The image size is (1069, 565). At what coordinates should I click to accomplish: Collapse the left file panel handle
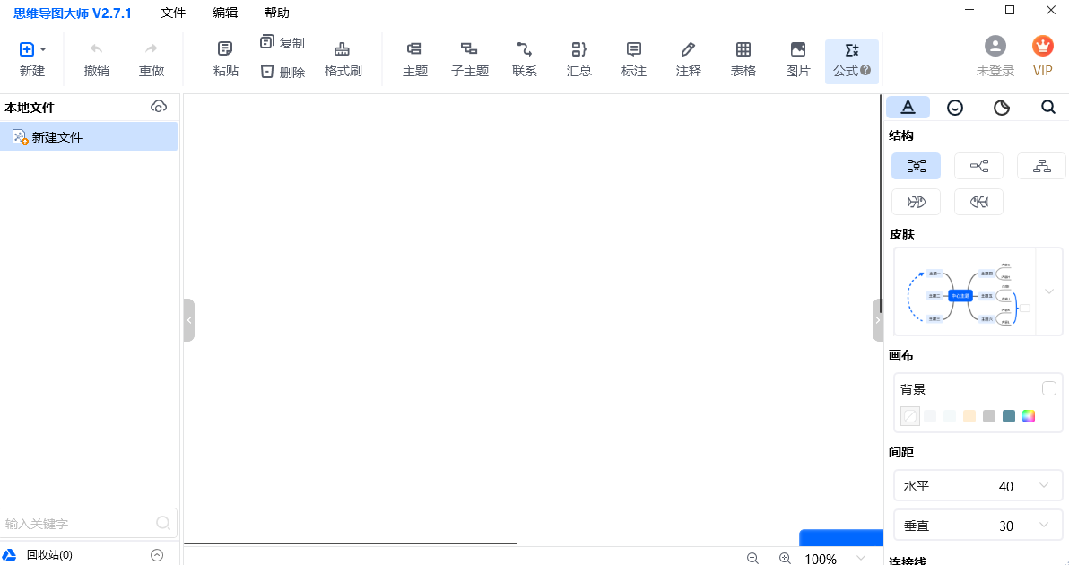click(189, 319)
